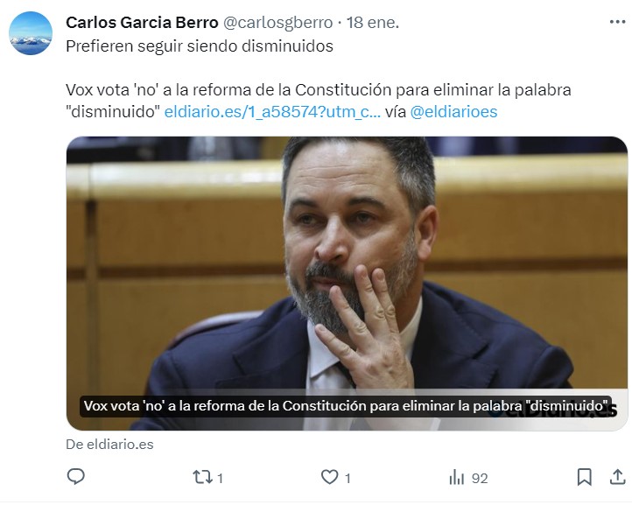Bookmark this tweet
The width and height of the screenshot is (632, 505).
tap(585, 477)
